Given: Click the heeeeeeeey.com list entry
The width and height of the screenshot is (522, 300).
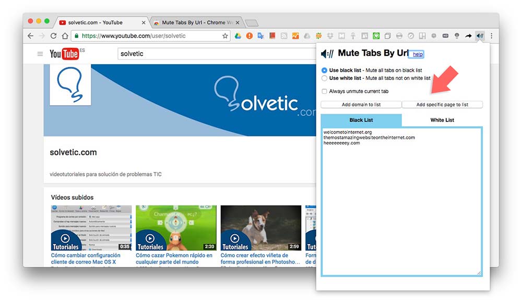Looking at the screenshot, I should point(341,142).
